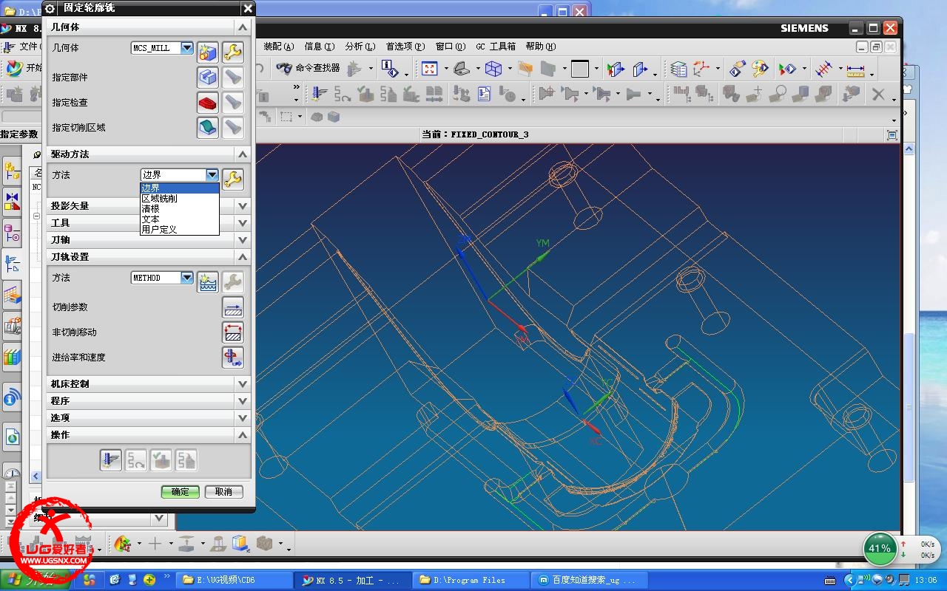Click the wireframe cube rendering style icon
This screenshot has width=947, height=591.
click(493, 69)
